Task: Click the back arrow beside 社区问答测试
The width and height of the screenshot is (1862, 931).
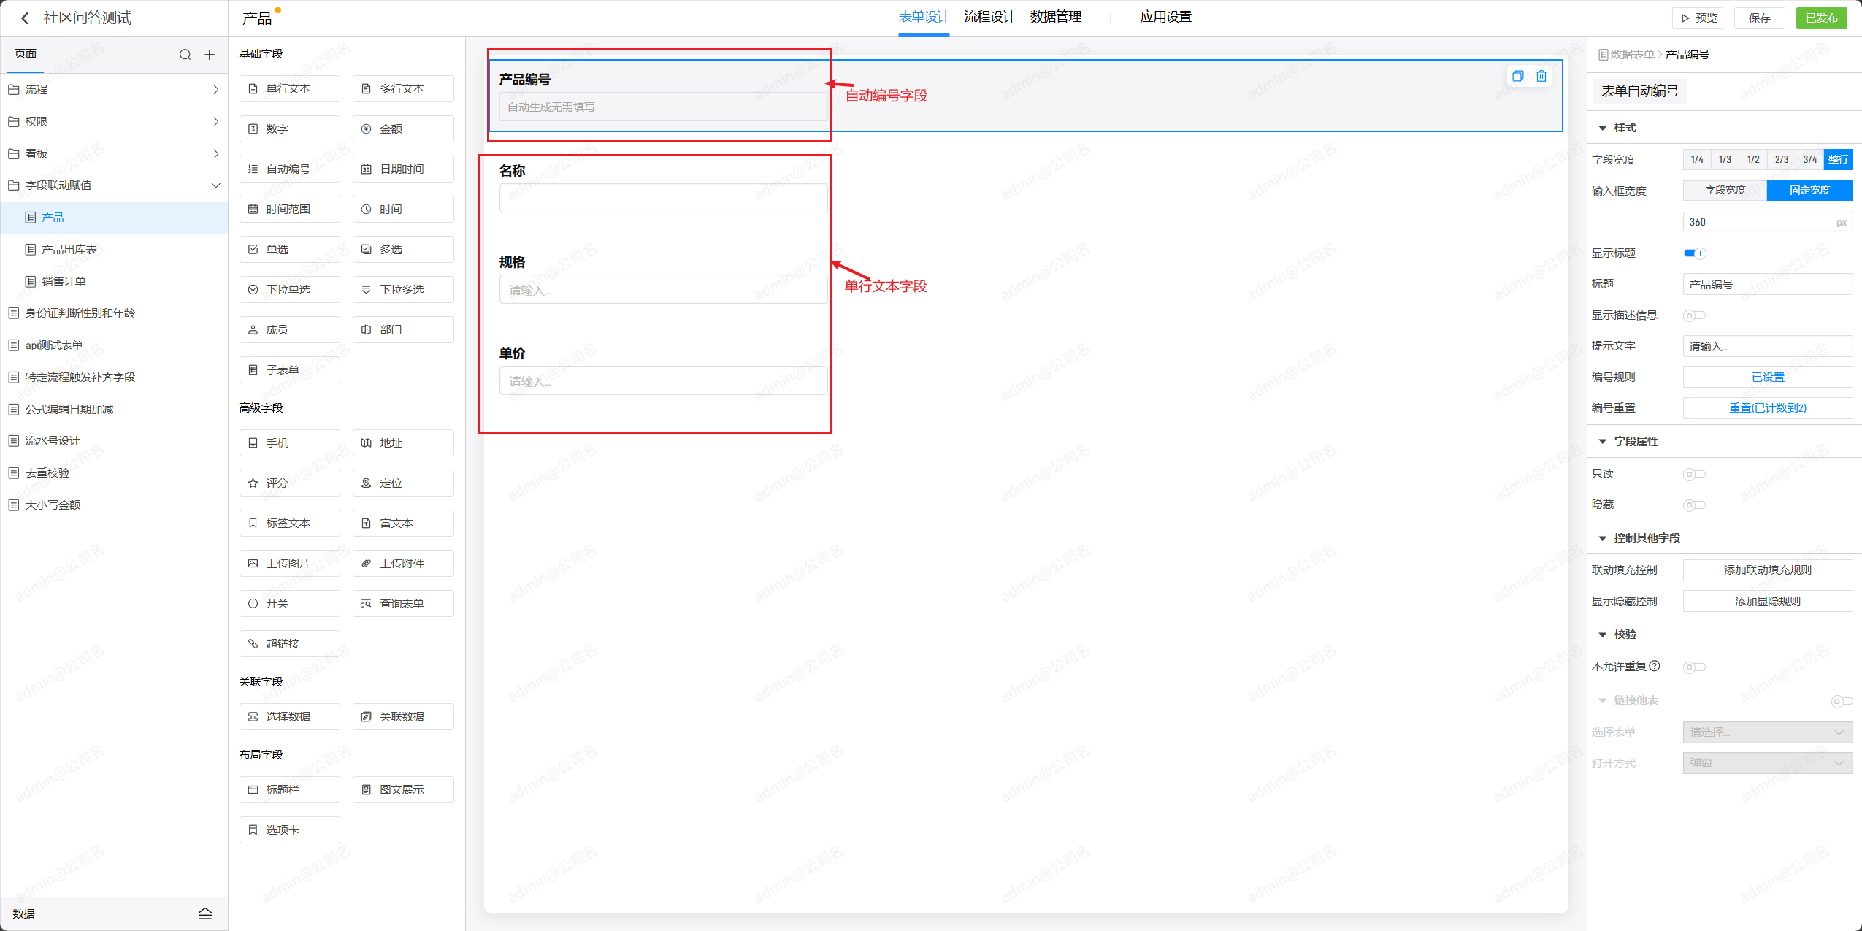Action: pyautogui.click(x=25, y=18)
